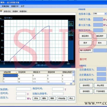Click sort arrow in 试验段数 column header

pyautogui.click(x=16, y=72)
